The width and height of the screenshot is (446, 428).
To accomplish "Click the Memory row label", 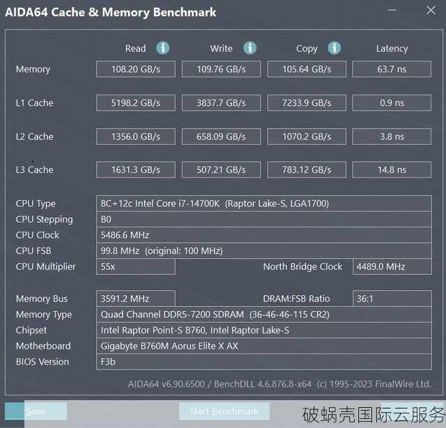I will click(x=33, y=70).
